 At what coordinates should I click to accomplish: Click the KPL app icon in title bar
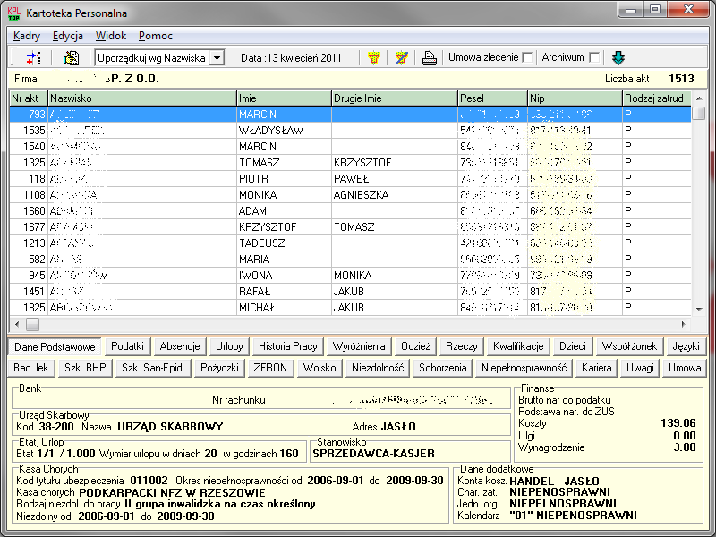14,13
